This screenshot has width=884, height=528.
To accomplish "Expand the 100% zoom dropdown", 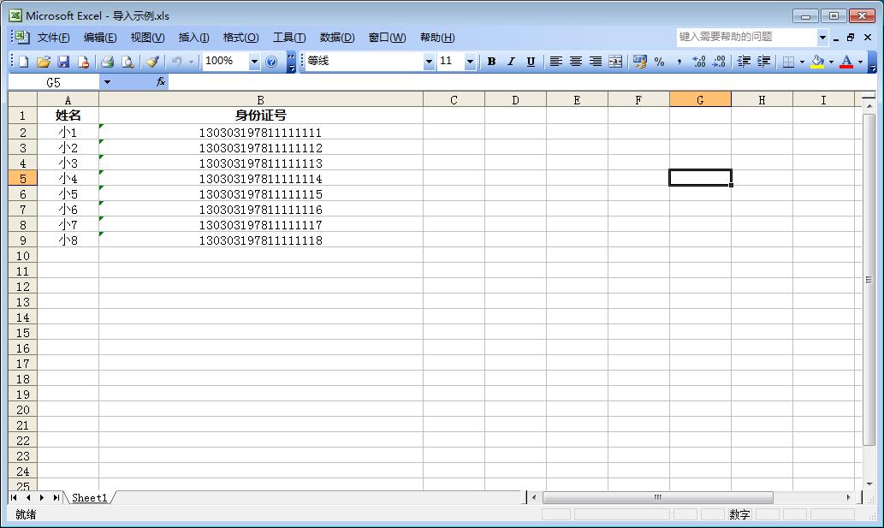I will pos(254,62).
